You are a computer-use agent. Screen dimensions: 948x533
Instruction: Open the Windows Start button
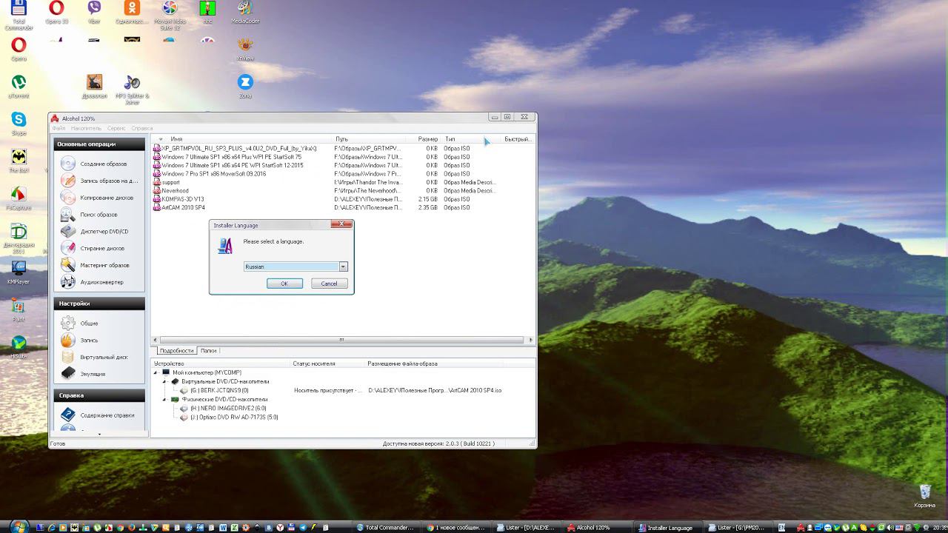19,526
